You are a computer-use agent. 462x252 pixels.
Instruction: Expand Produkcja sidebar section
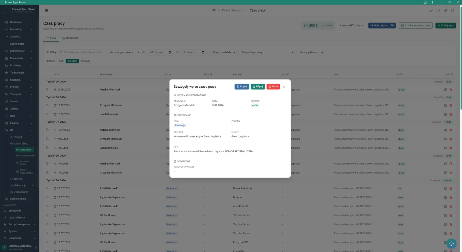pyautogui.click(x=19, y=65)
